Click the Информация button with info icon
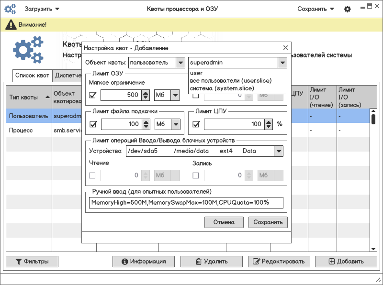 pyautogui.click(x=144, y=262)
